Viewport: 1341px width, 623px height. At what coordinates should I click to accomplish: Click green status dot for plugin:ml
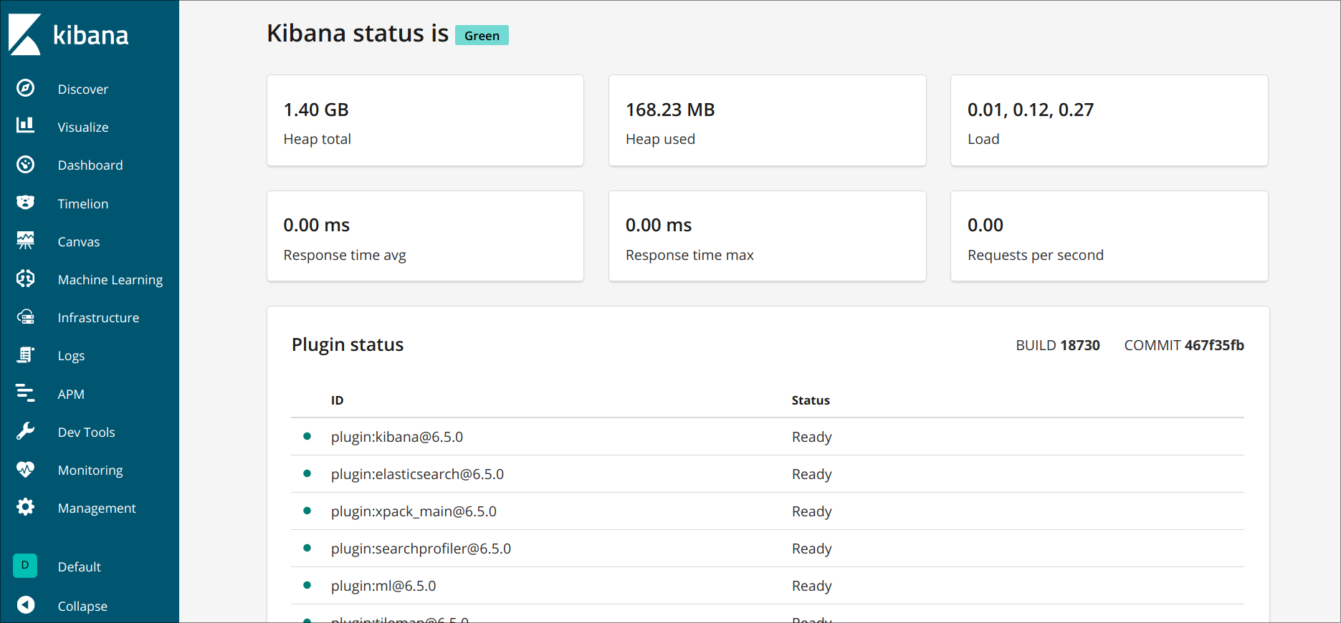[307, 585]
